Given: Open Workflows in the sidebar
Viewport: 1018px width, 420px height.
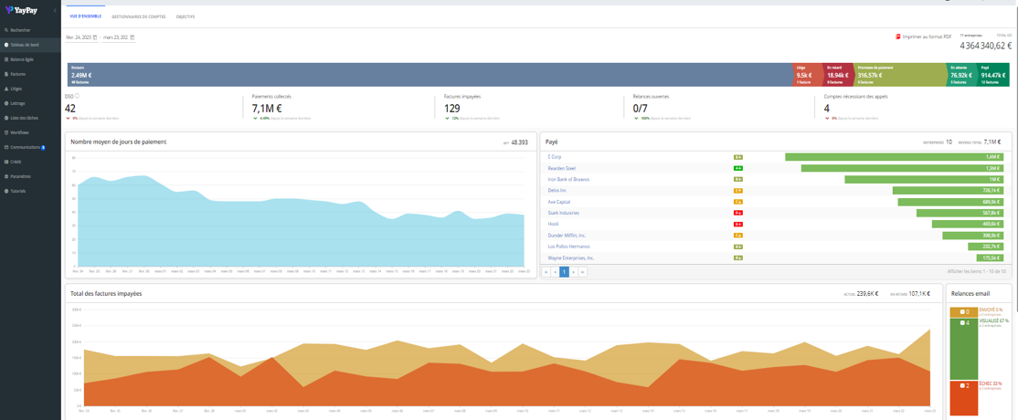Looking at the screenshot, I should [19, 132].
